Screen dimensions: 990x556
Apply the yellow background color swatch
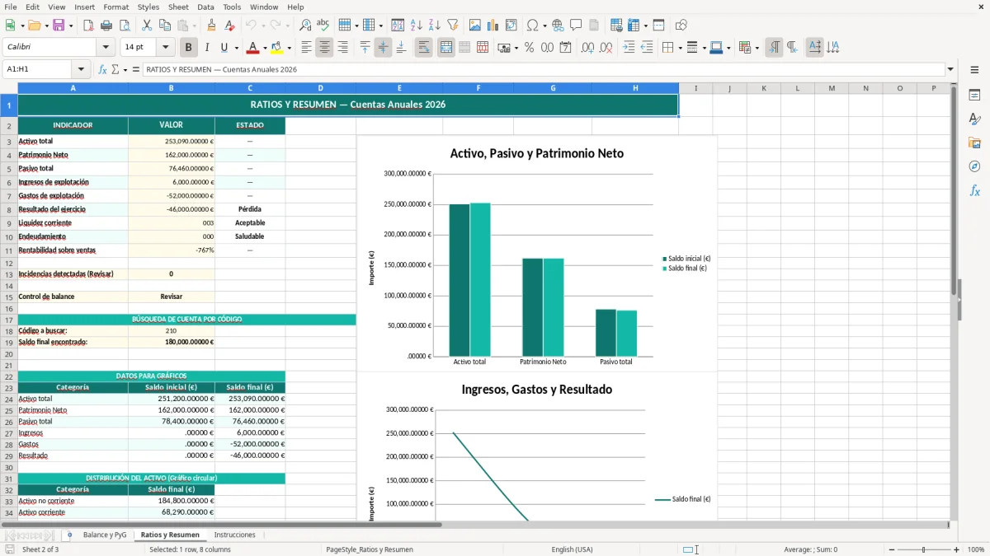276,48
